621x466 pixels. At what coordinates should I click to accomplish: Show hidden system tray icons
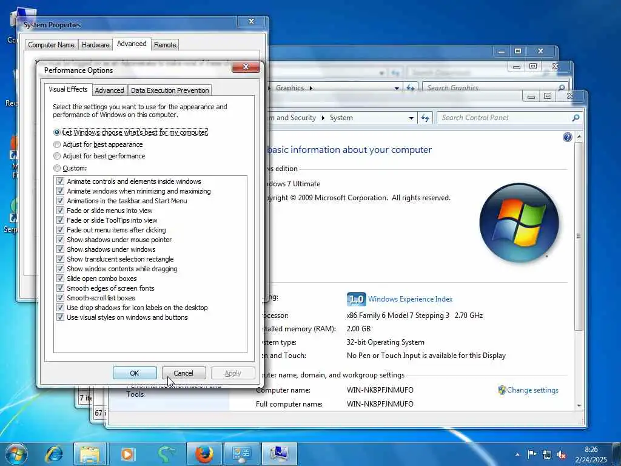point(517,454)
